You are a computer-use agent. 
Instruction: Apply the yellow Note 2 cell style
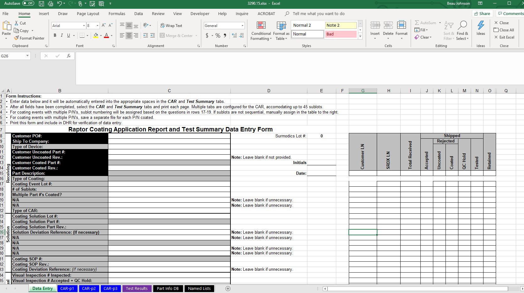341,25
